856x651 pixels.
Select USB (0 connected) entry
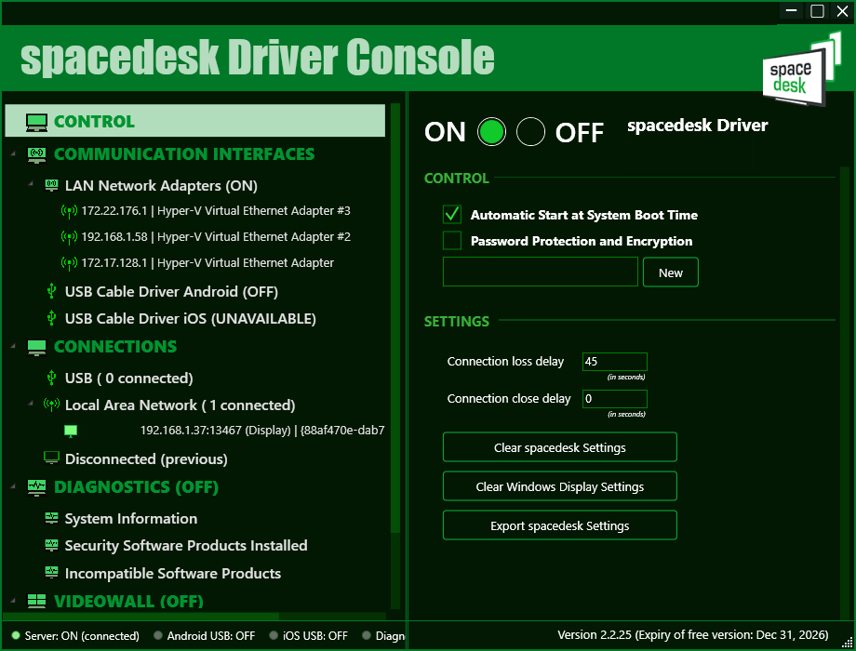[x=128, y=379]
